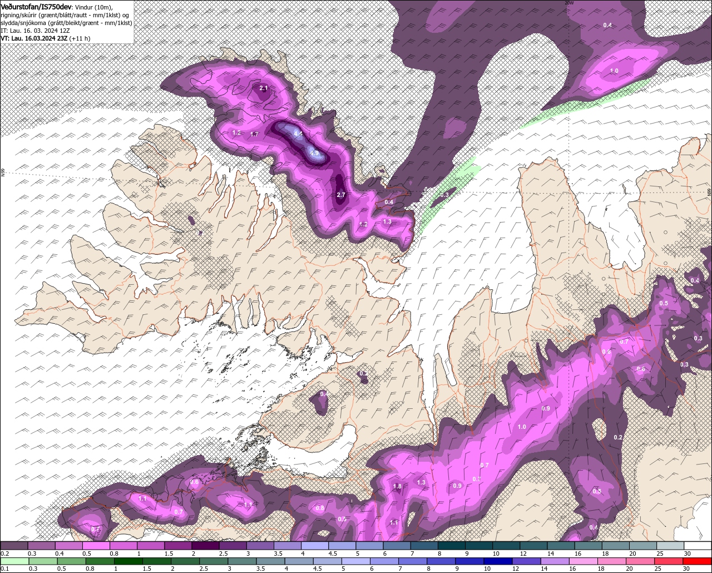Click the light blue 4 swatch in the upper legend row

click(315, 546)
